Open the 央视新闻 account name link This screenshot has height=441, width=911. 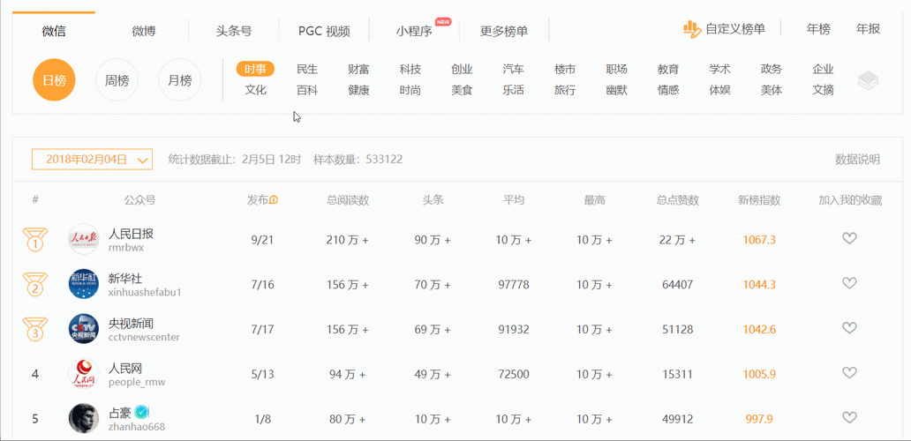pos(131,323)
